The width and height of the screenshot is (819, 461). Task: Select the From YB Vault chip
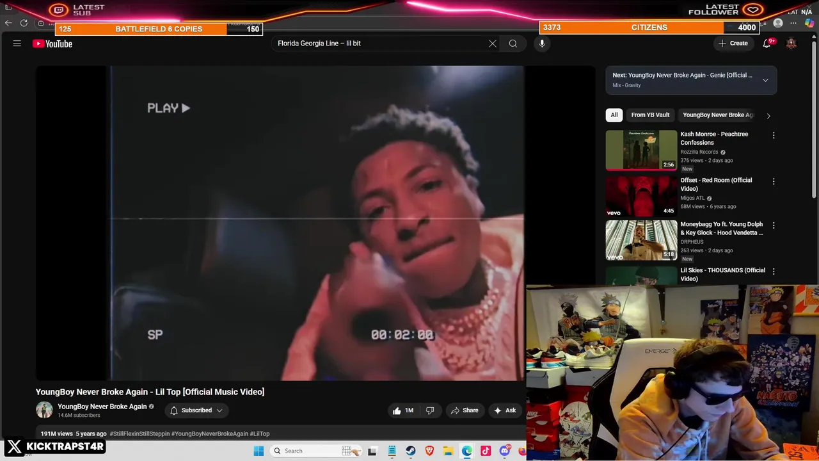coord(650,115)
